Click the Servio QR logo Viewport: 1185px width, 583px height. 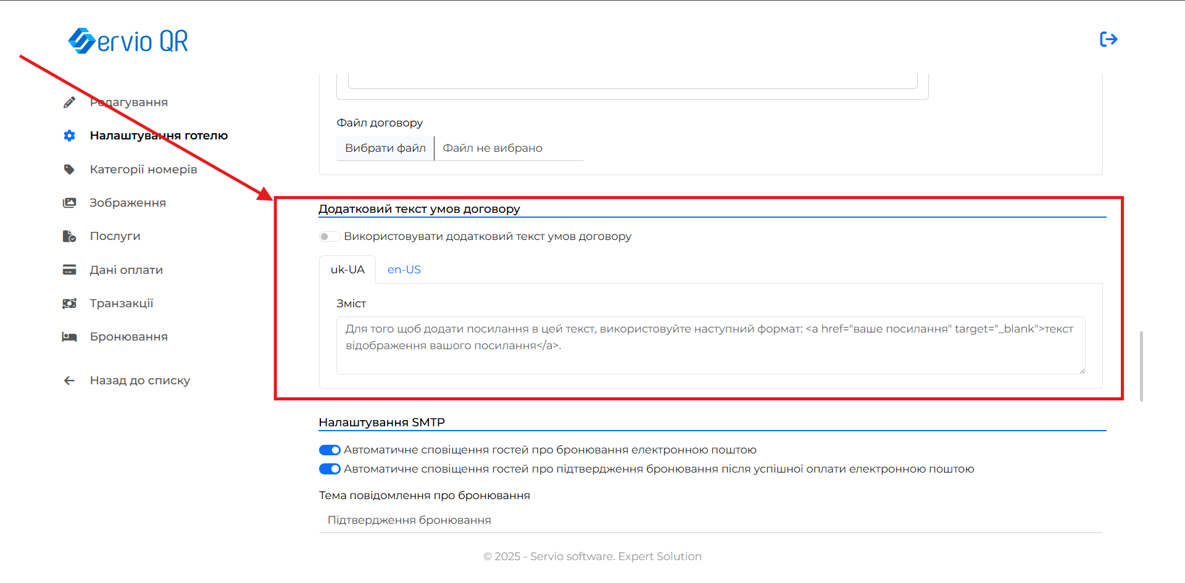[x=128, y=41]
